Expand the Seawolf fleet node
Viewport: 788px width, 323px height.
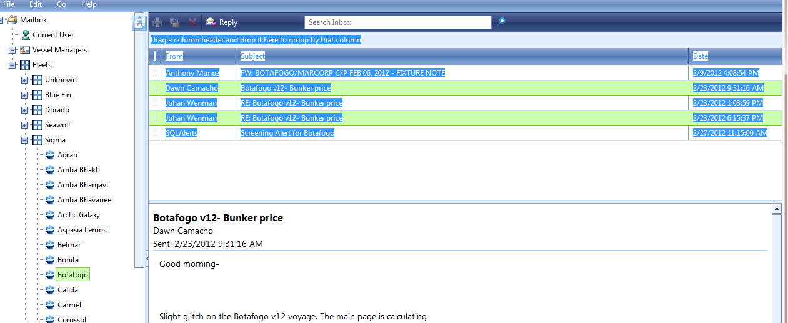[x=24, y=125]
